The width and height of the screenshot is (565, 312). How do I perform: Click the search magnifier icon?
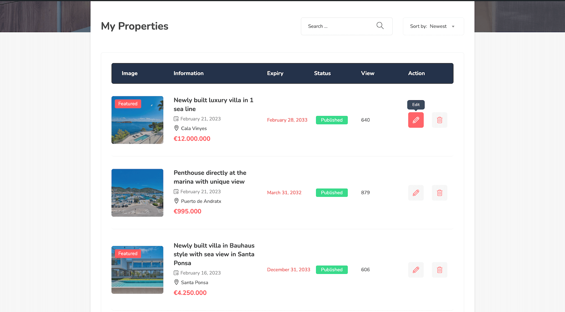380,26
